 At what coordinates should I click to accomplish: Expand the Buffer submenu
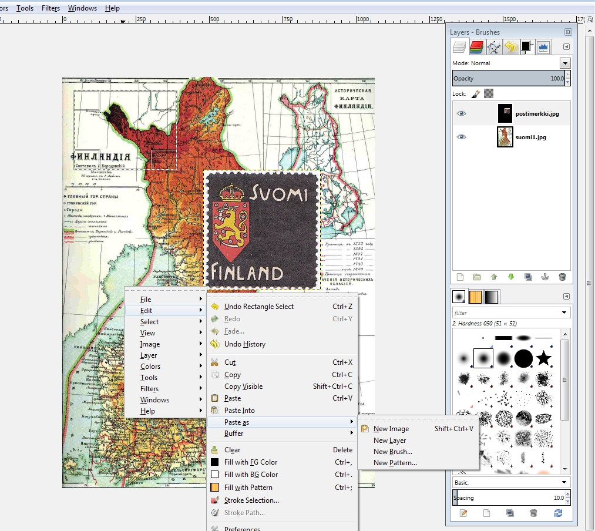(283, 433)
